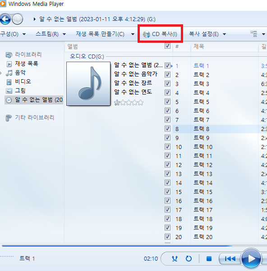Uncheck the checkbox for 트랙 5
Viewport: 267px width, 271px height.
[167, 101]
